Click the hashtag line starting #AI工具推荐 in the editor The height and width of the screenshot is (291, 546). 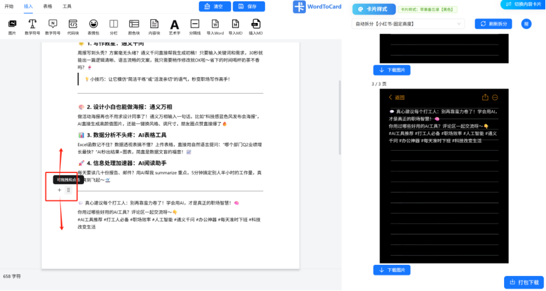169,223
